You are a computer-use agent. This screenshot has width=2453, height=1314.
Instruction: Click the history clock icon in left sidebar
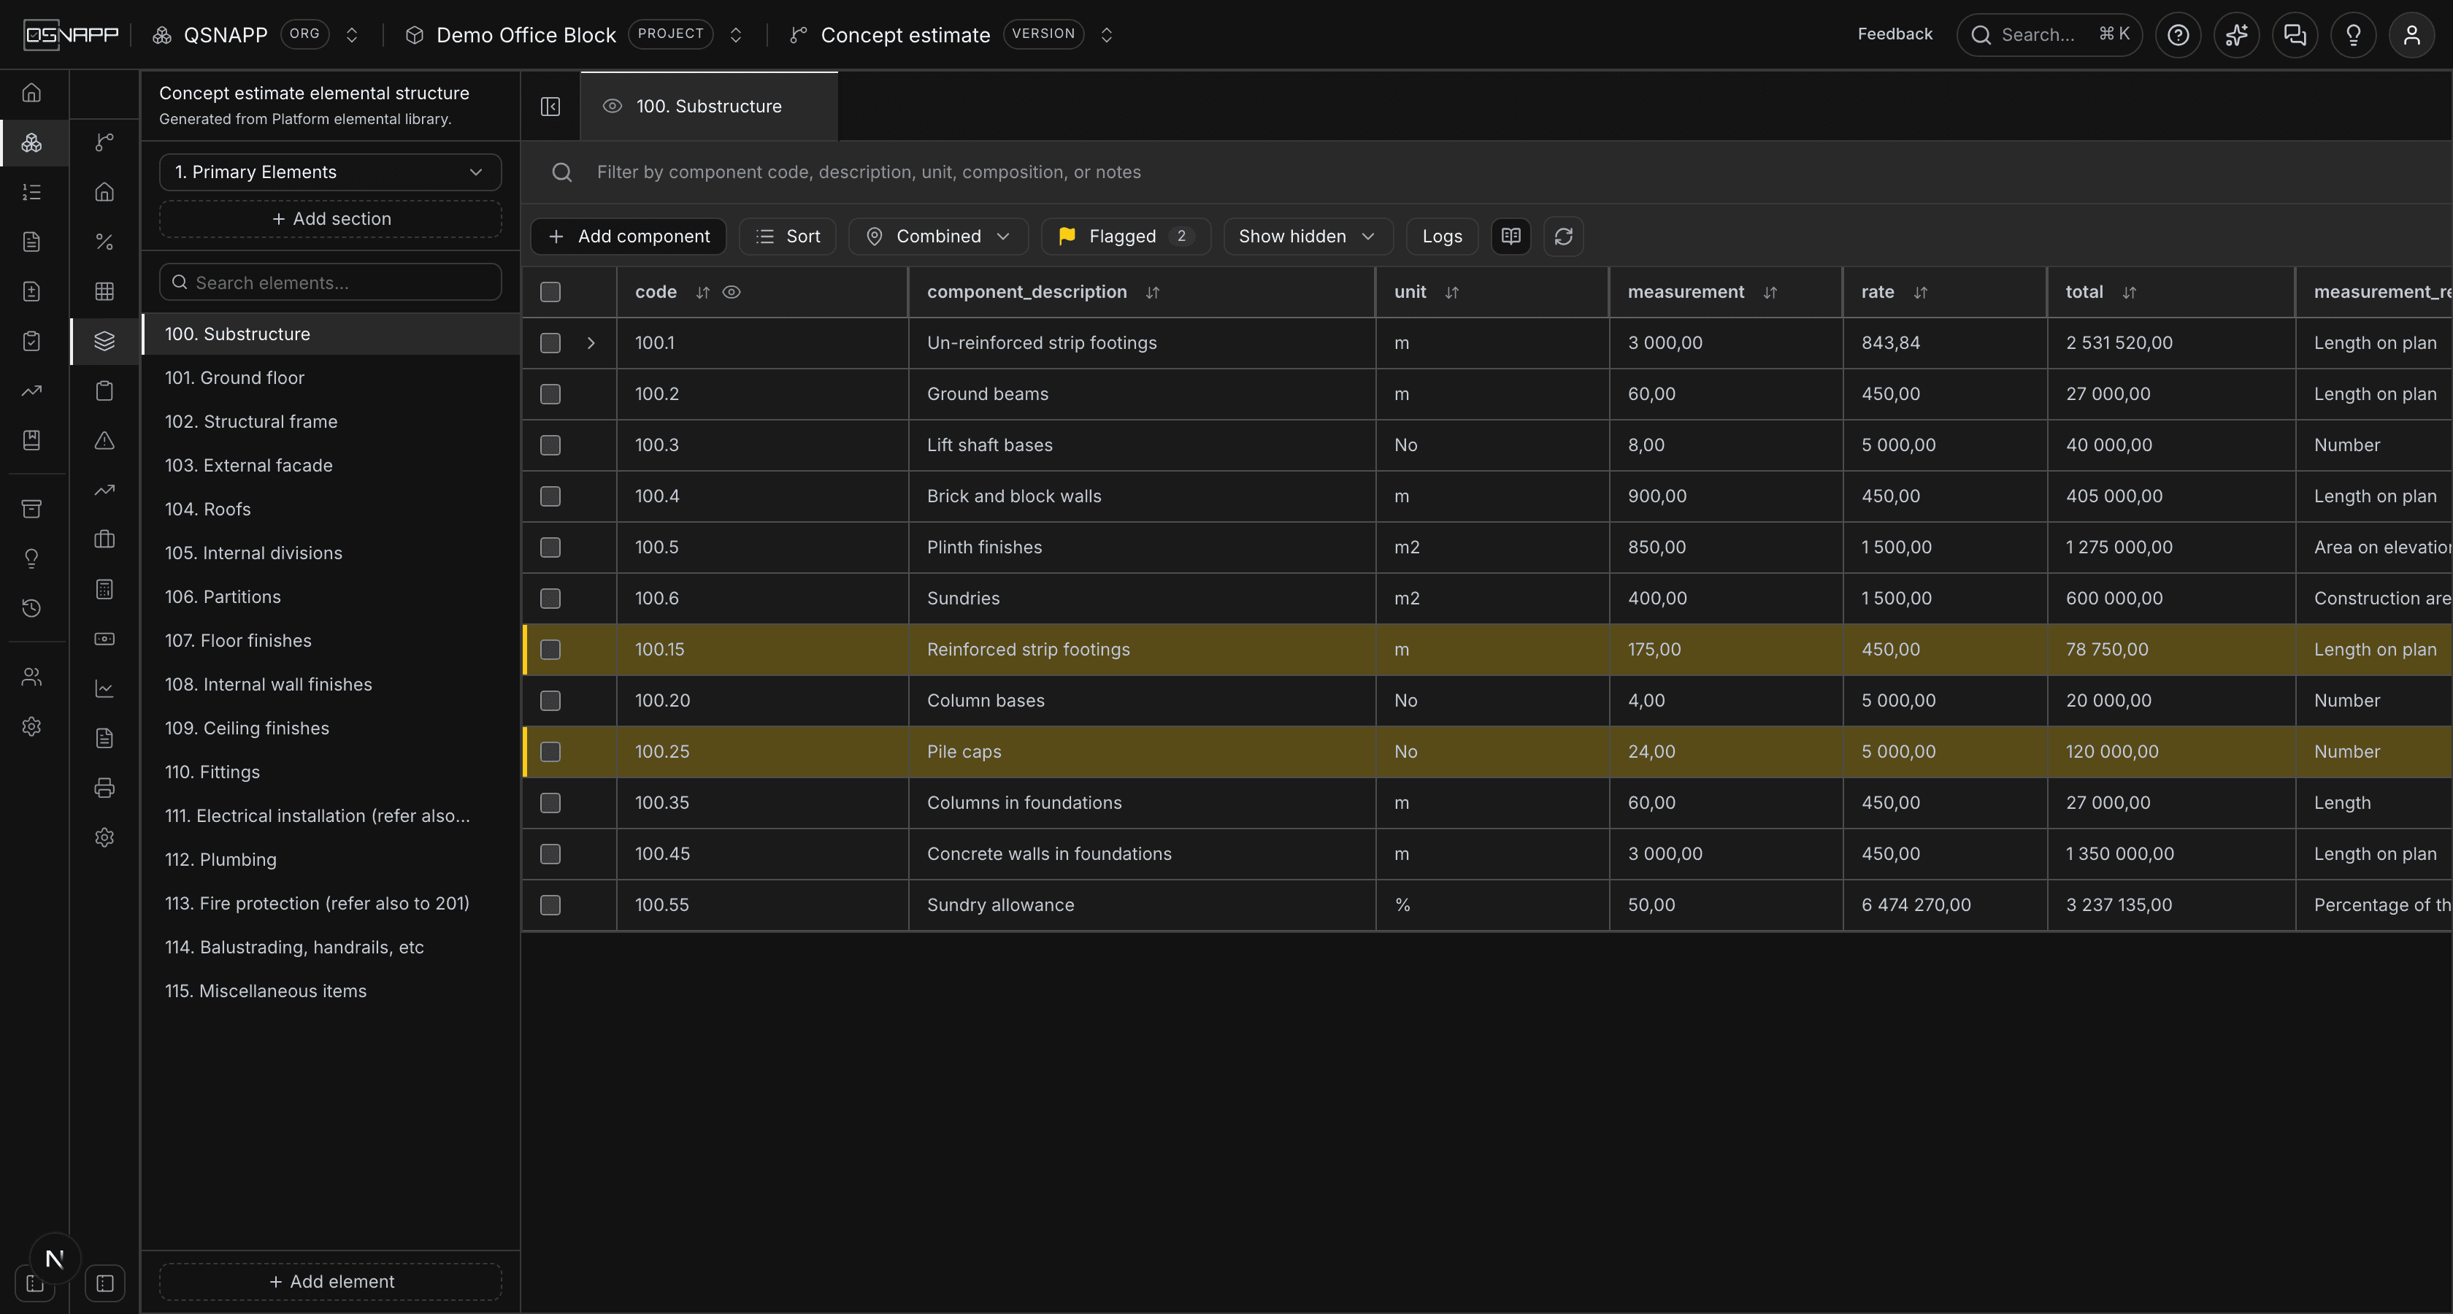coord(31,607)
